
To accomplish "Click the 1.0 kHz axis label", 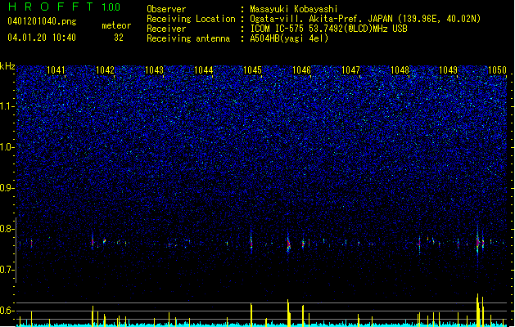I will [7, 147].
